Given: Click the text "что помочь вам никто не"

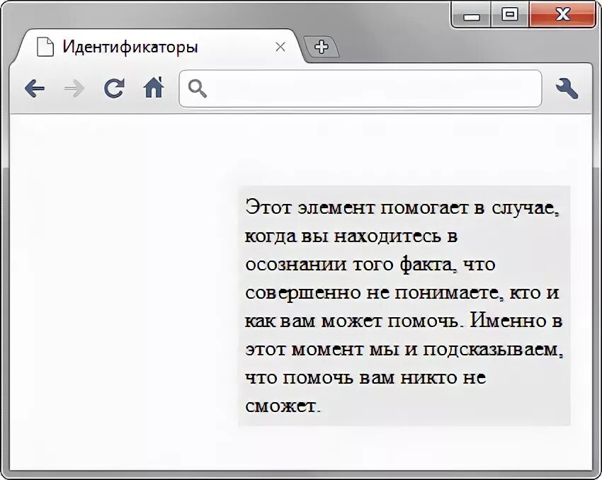Looking at the screenshot, I should pyautogui.click(x=365, y=378).
